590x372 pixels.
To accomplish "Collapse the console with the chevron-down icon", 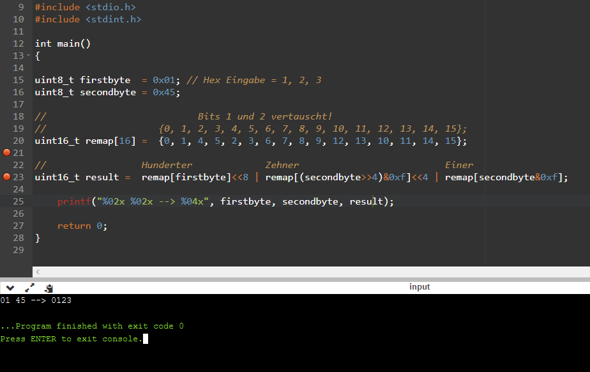I will point(10,288).
